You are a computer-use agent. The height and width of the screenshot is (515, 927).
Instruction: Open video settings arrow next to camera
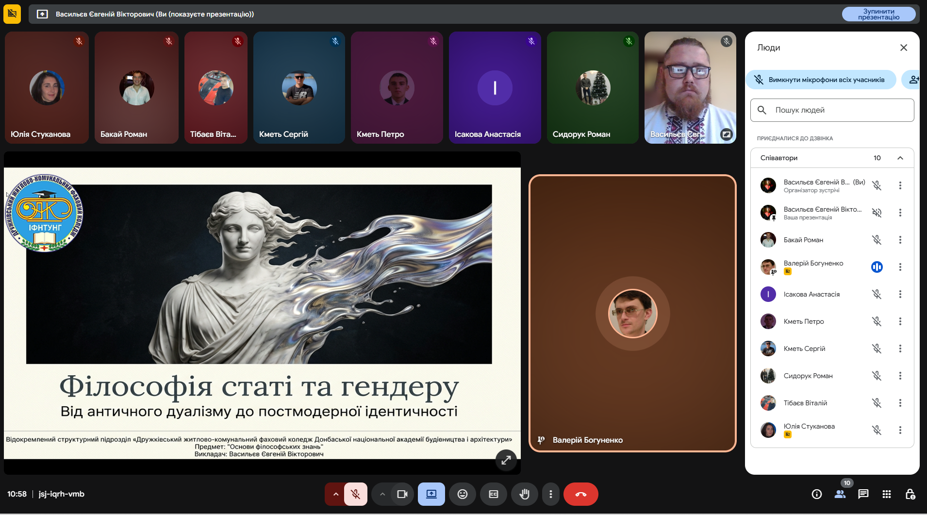pos(382,494)
